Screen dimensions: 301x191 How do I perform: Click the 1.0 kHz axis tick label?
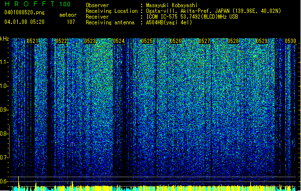(x=4, y=86)
